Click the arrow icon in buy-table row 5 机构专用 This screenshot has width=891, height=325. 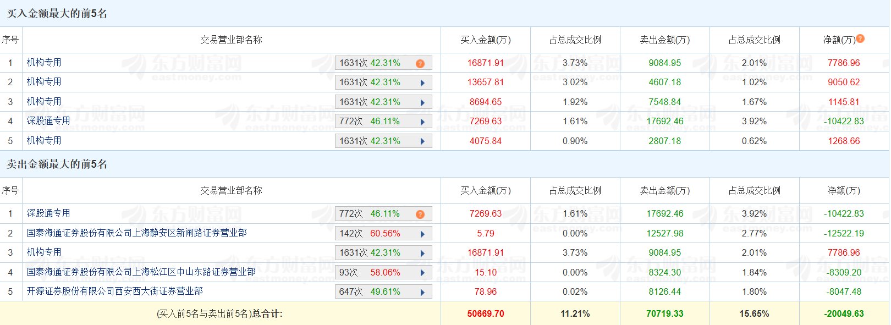coord(422,141)
